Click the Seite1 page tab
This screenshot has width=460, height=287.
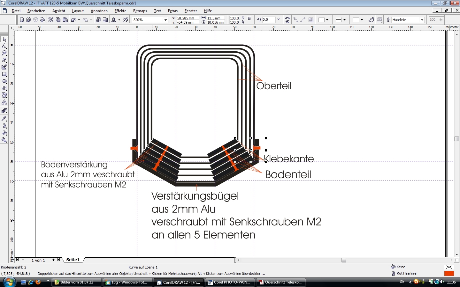pos(73,260)
